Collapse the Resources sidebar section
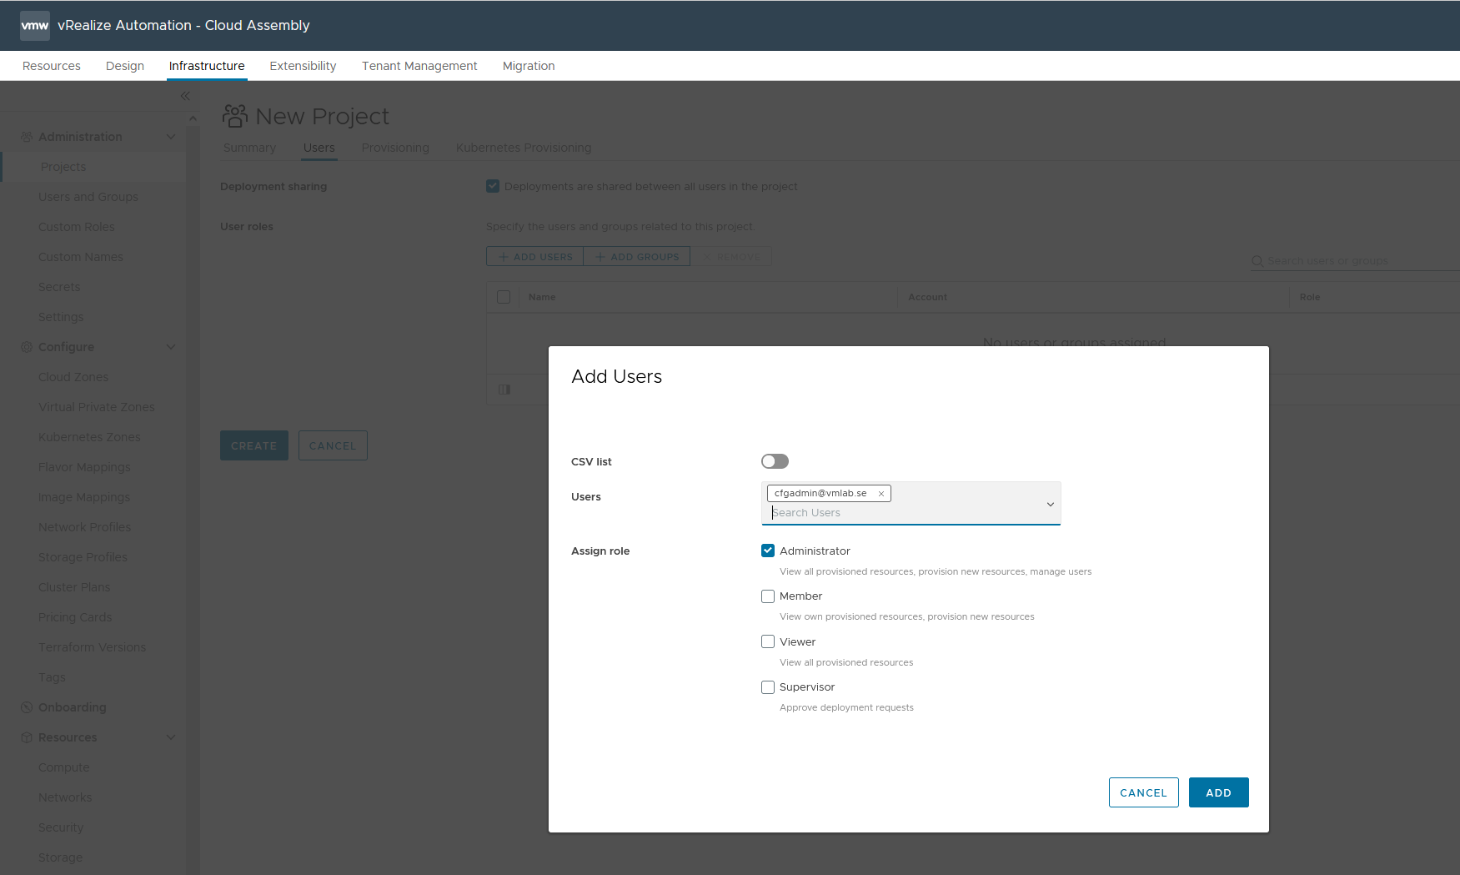 [x=171, y=737]
